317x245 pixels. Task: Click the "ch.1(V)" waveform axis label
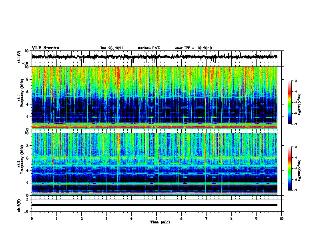tap(19, 57)
